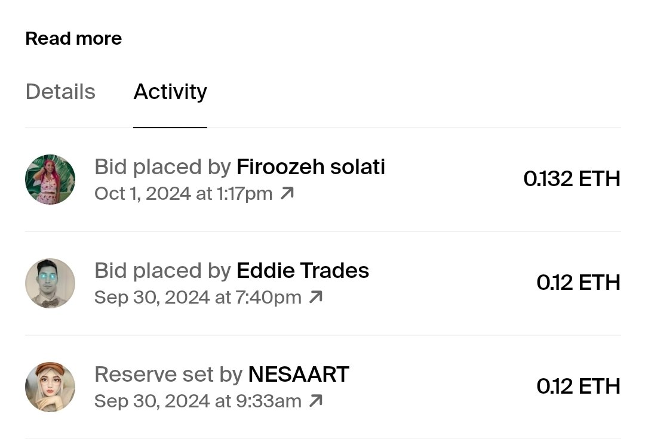Click the 0.12 ETH reserve amount by NESAART
Image resolution: width=645 pixels, height=439 pixels.
coord(578,387)
